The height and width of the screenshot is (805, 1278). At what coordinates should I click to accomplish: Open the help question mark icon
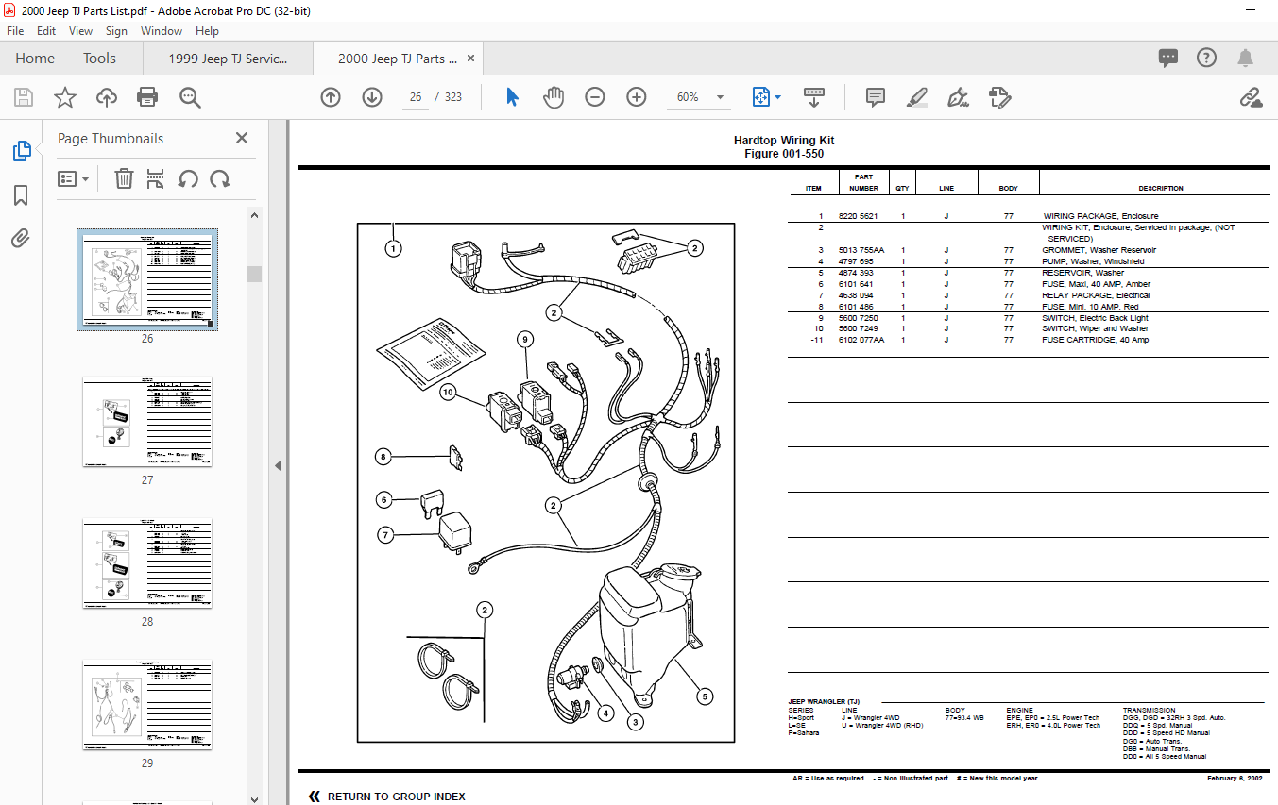coord(1206,59)
